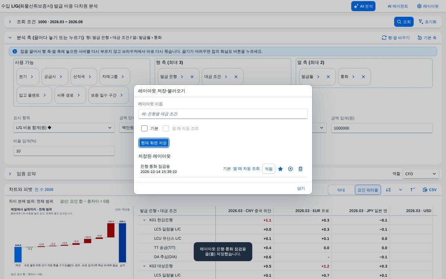Toggle auto-query play icon for 은행·통화 점검용
This screenshot has width=446, height=279.
tap(291, 169)
